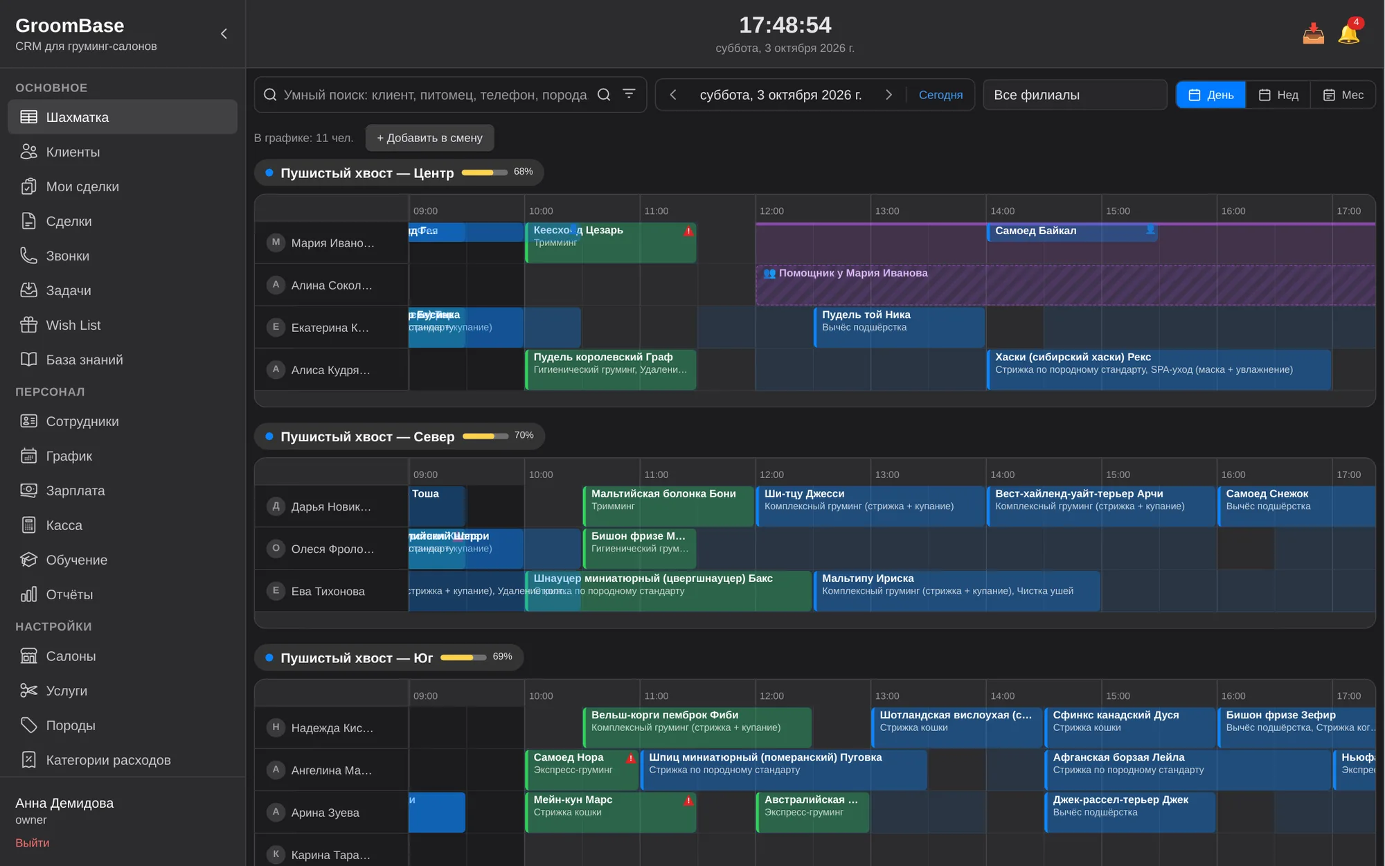Open Самоед Байкал appointment
Screen dimensions: 1385x866
click(1071, 231)
